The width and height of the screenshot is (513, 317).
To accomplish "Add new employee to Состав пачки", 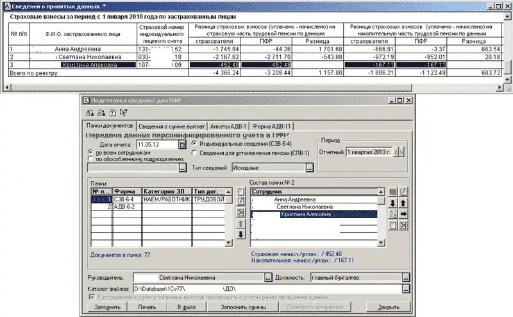I will 393,225.
